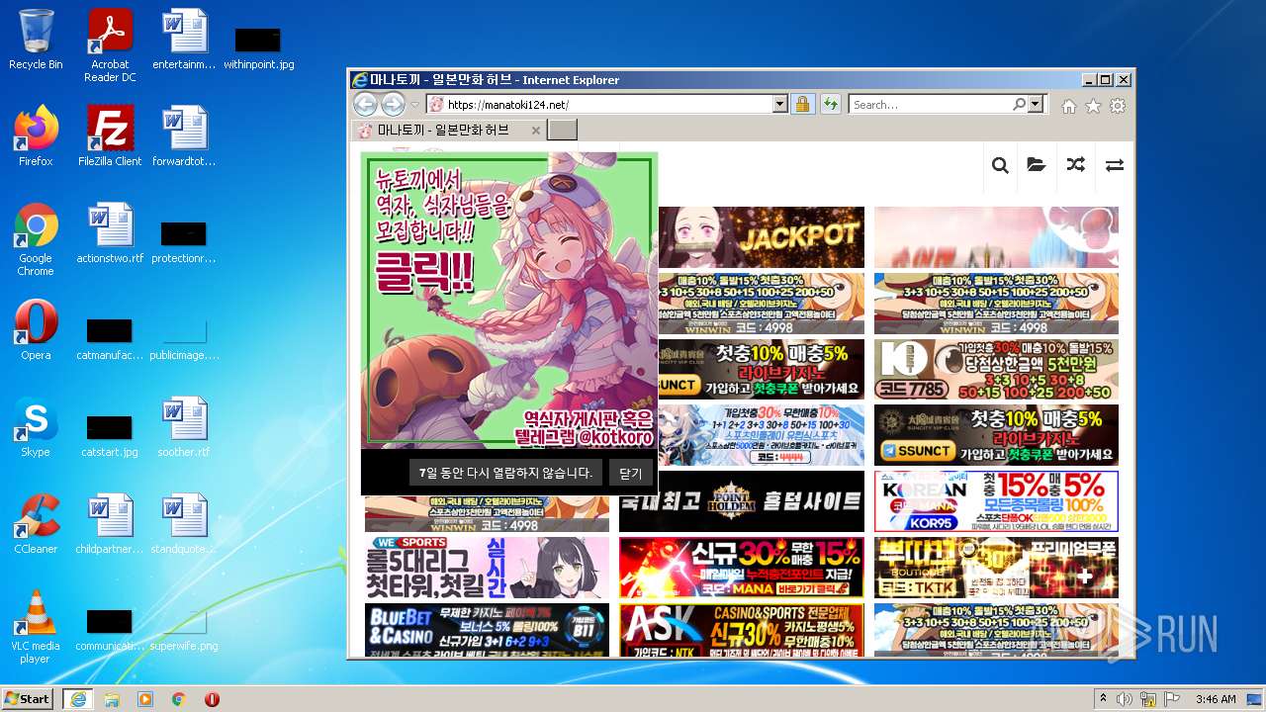1266x712 pixels.
Task: Click the security lock icon in address bar
Action: (x=802, y=105)
